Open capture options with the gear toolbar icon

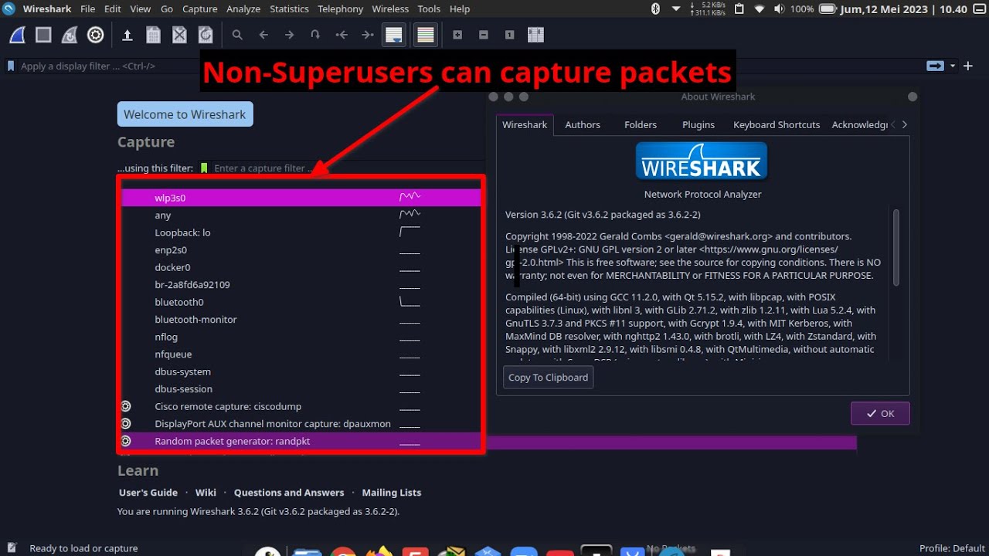click(x=96, y=35)
